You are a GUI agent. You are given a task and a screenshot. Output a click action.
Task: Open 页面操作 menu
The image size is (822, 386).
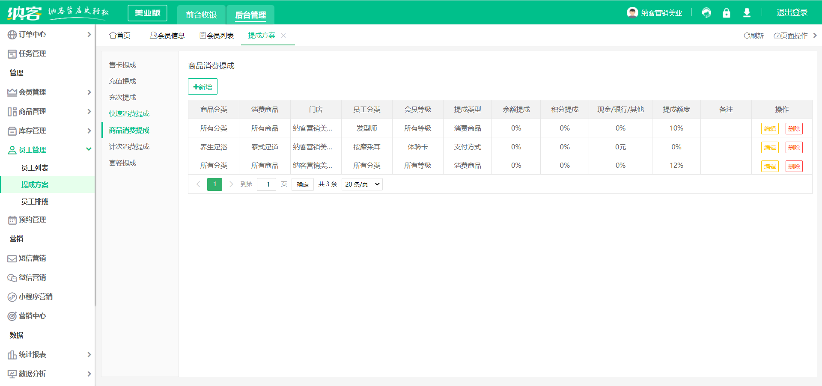[x=791, y=36]
